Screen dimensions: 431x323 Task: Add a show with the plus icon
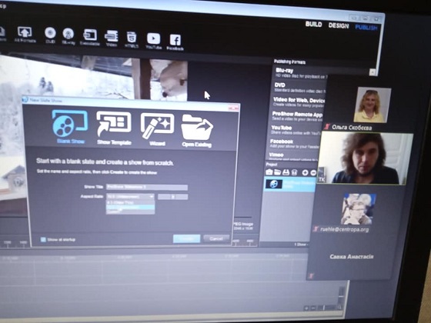(305, 172)
